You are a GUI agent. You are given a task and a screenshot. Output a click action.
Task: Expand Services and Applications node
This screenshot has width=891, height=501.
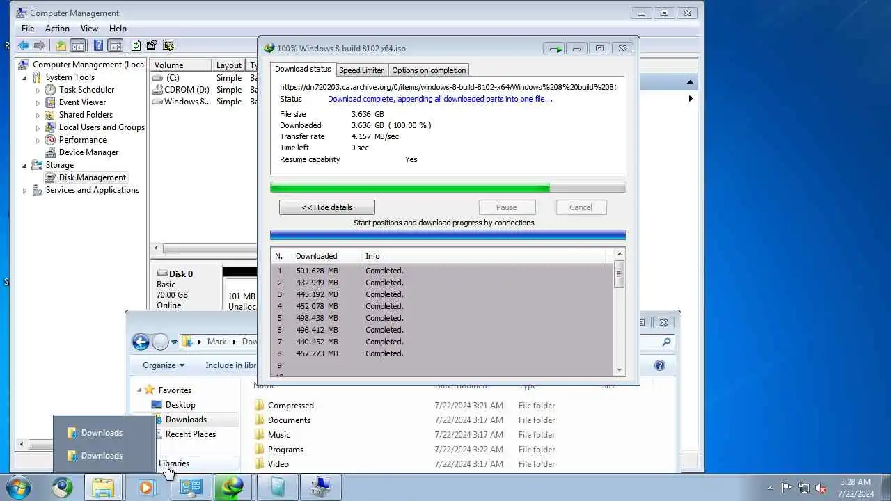(x=25, y=190)
